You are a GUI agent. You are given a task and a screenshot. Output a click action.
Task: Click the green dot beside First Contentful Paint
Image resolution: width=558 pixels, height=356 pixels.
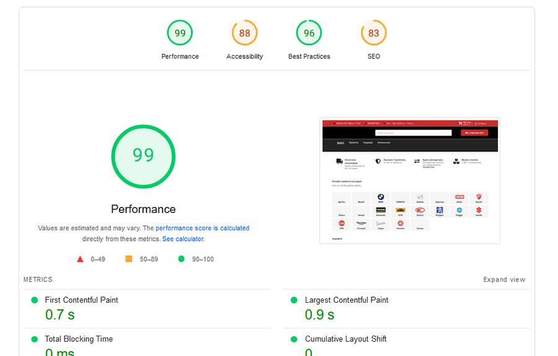tap(35, 300)
